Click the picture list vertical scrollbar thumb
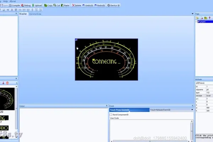This screenshot has width=213, height=142. coord(16,108)
